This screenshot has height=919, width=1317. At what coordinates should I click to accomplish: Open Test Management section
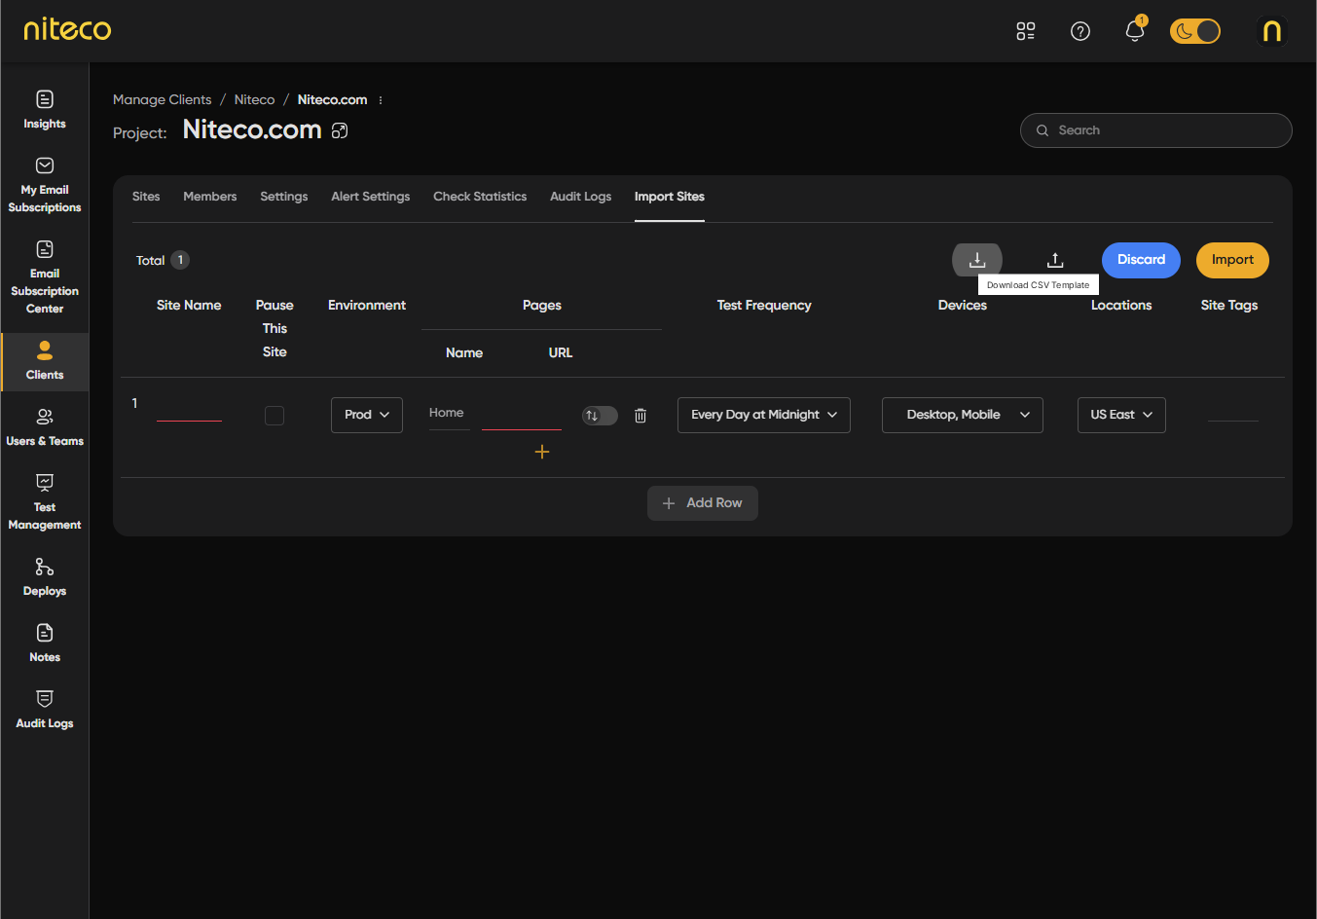click(45, 501)
